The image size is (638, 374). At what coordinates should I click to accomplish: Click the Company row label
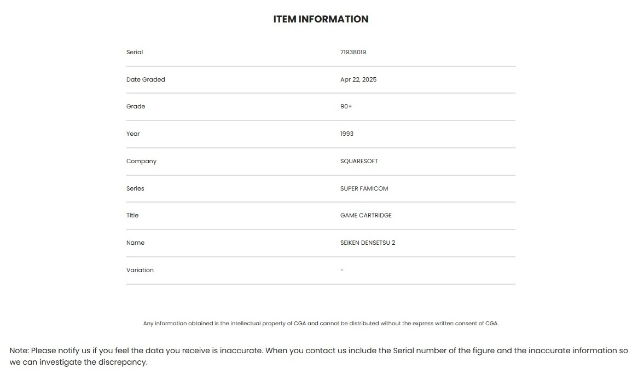(x=141, y=161)
